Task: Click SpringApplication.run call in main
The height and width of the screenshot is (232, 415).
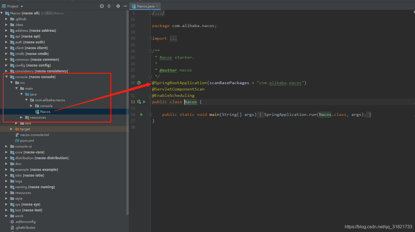Action: (x=290, y=114)
